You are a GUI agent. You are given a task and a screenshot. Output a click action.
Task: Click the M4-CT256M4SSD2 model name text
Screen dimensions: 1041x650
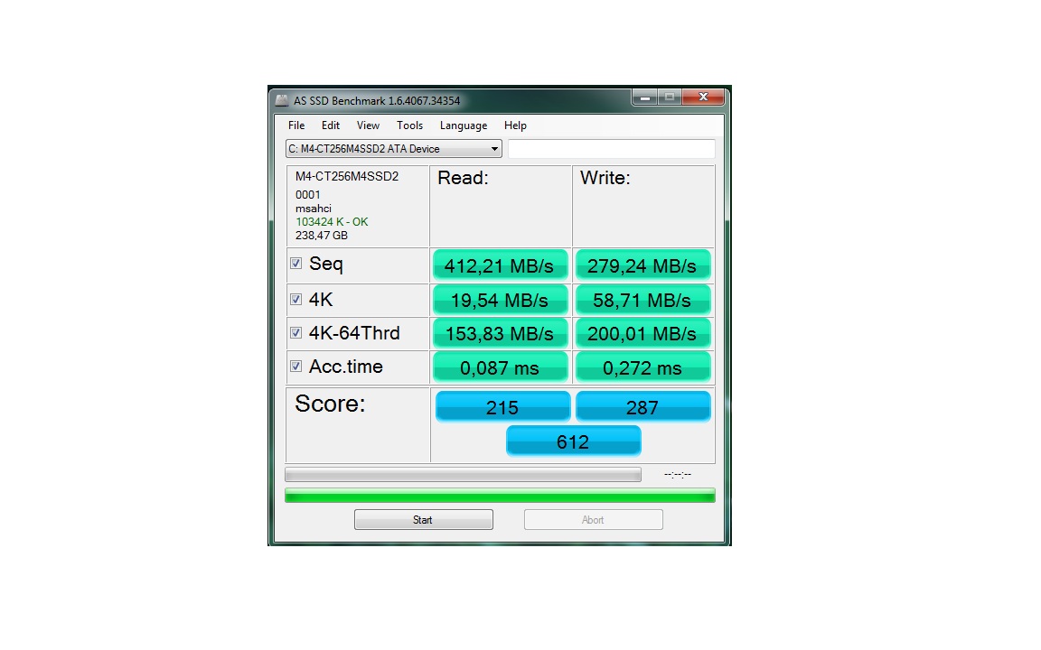[x=347, y=176]
